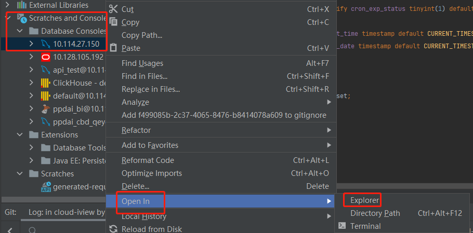Select Directory Path in submenu
Viewport: 473px width, 233px height.
pos(375,213)
